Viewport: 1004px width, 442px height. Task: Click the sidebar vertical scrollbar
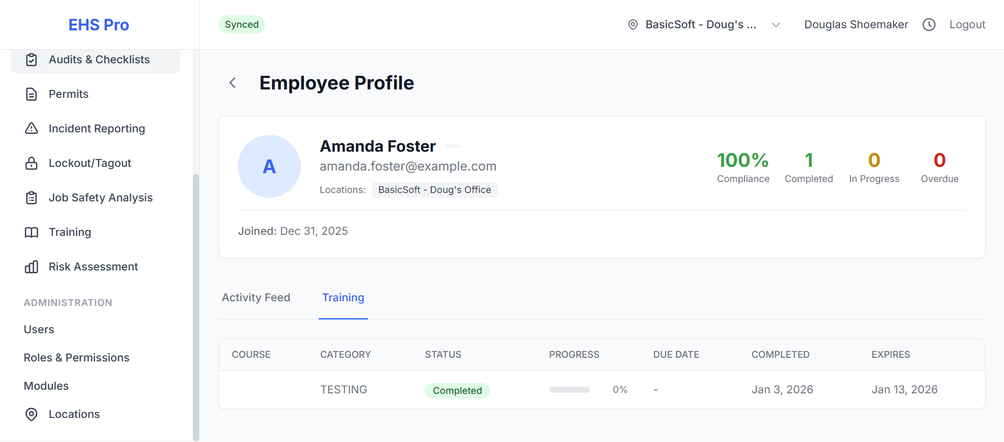click(196, 307)
